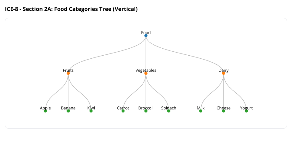This screenshot has width=292, height=152.
Task: Click the blue Food root node
Action: tap(146, 36)
